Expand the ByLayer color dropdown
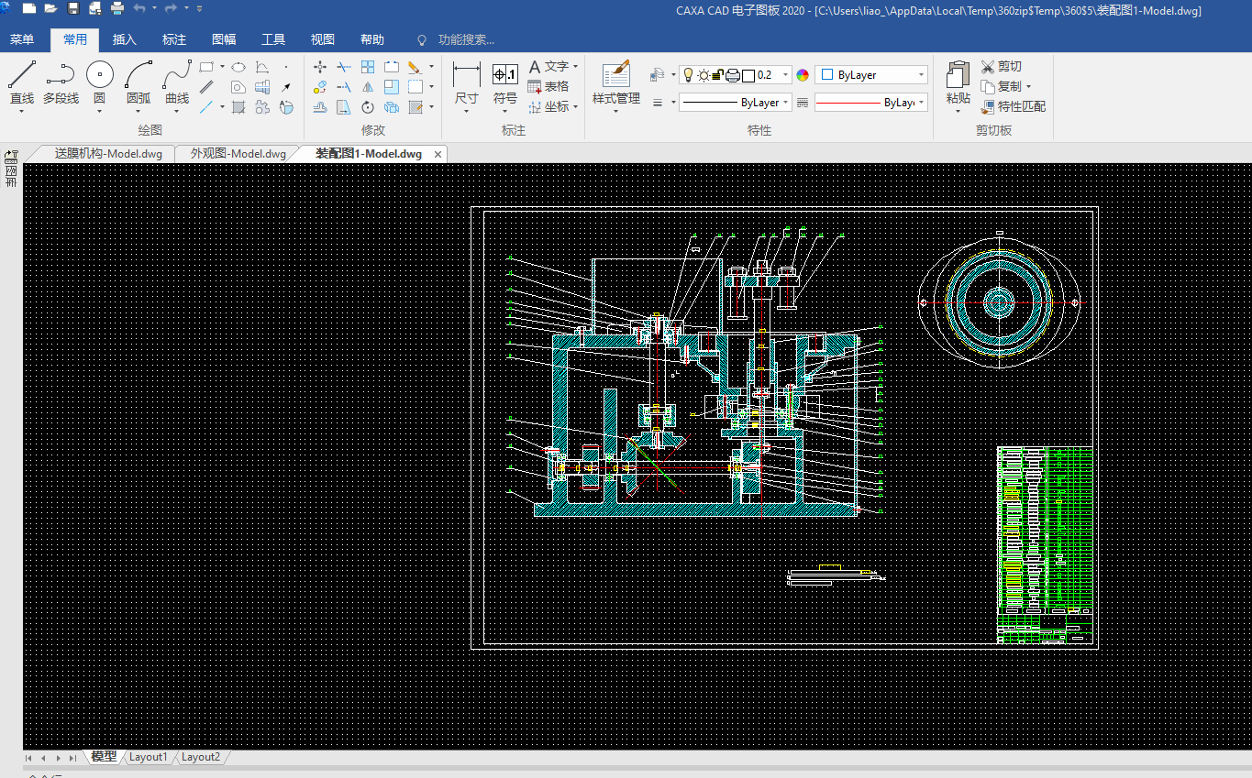1252x778 pixels. 921,75
